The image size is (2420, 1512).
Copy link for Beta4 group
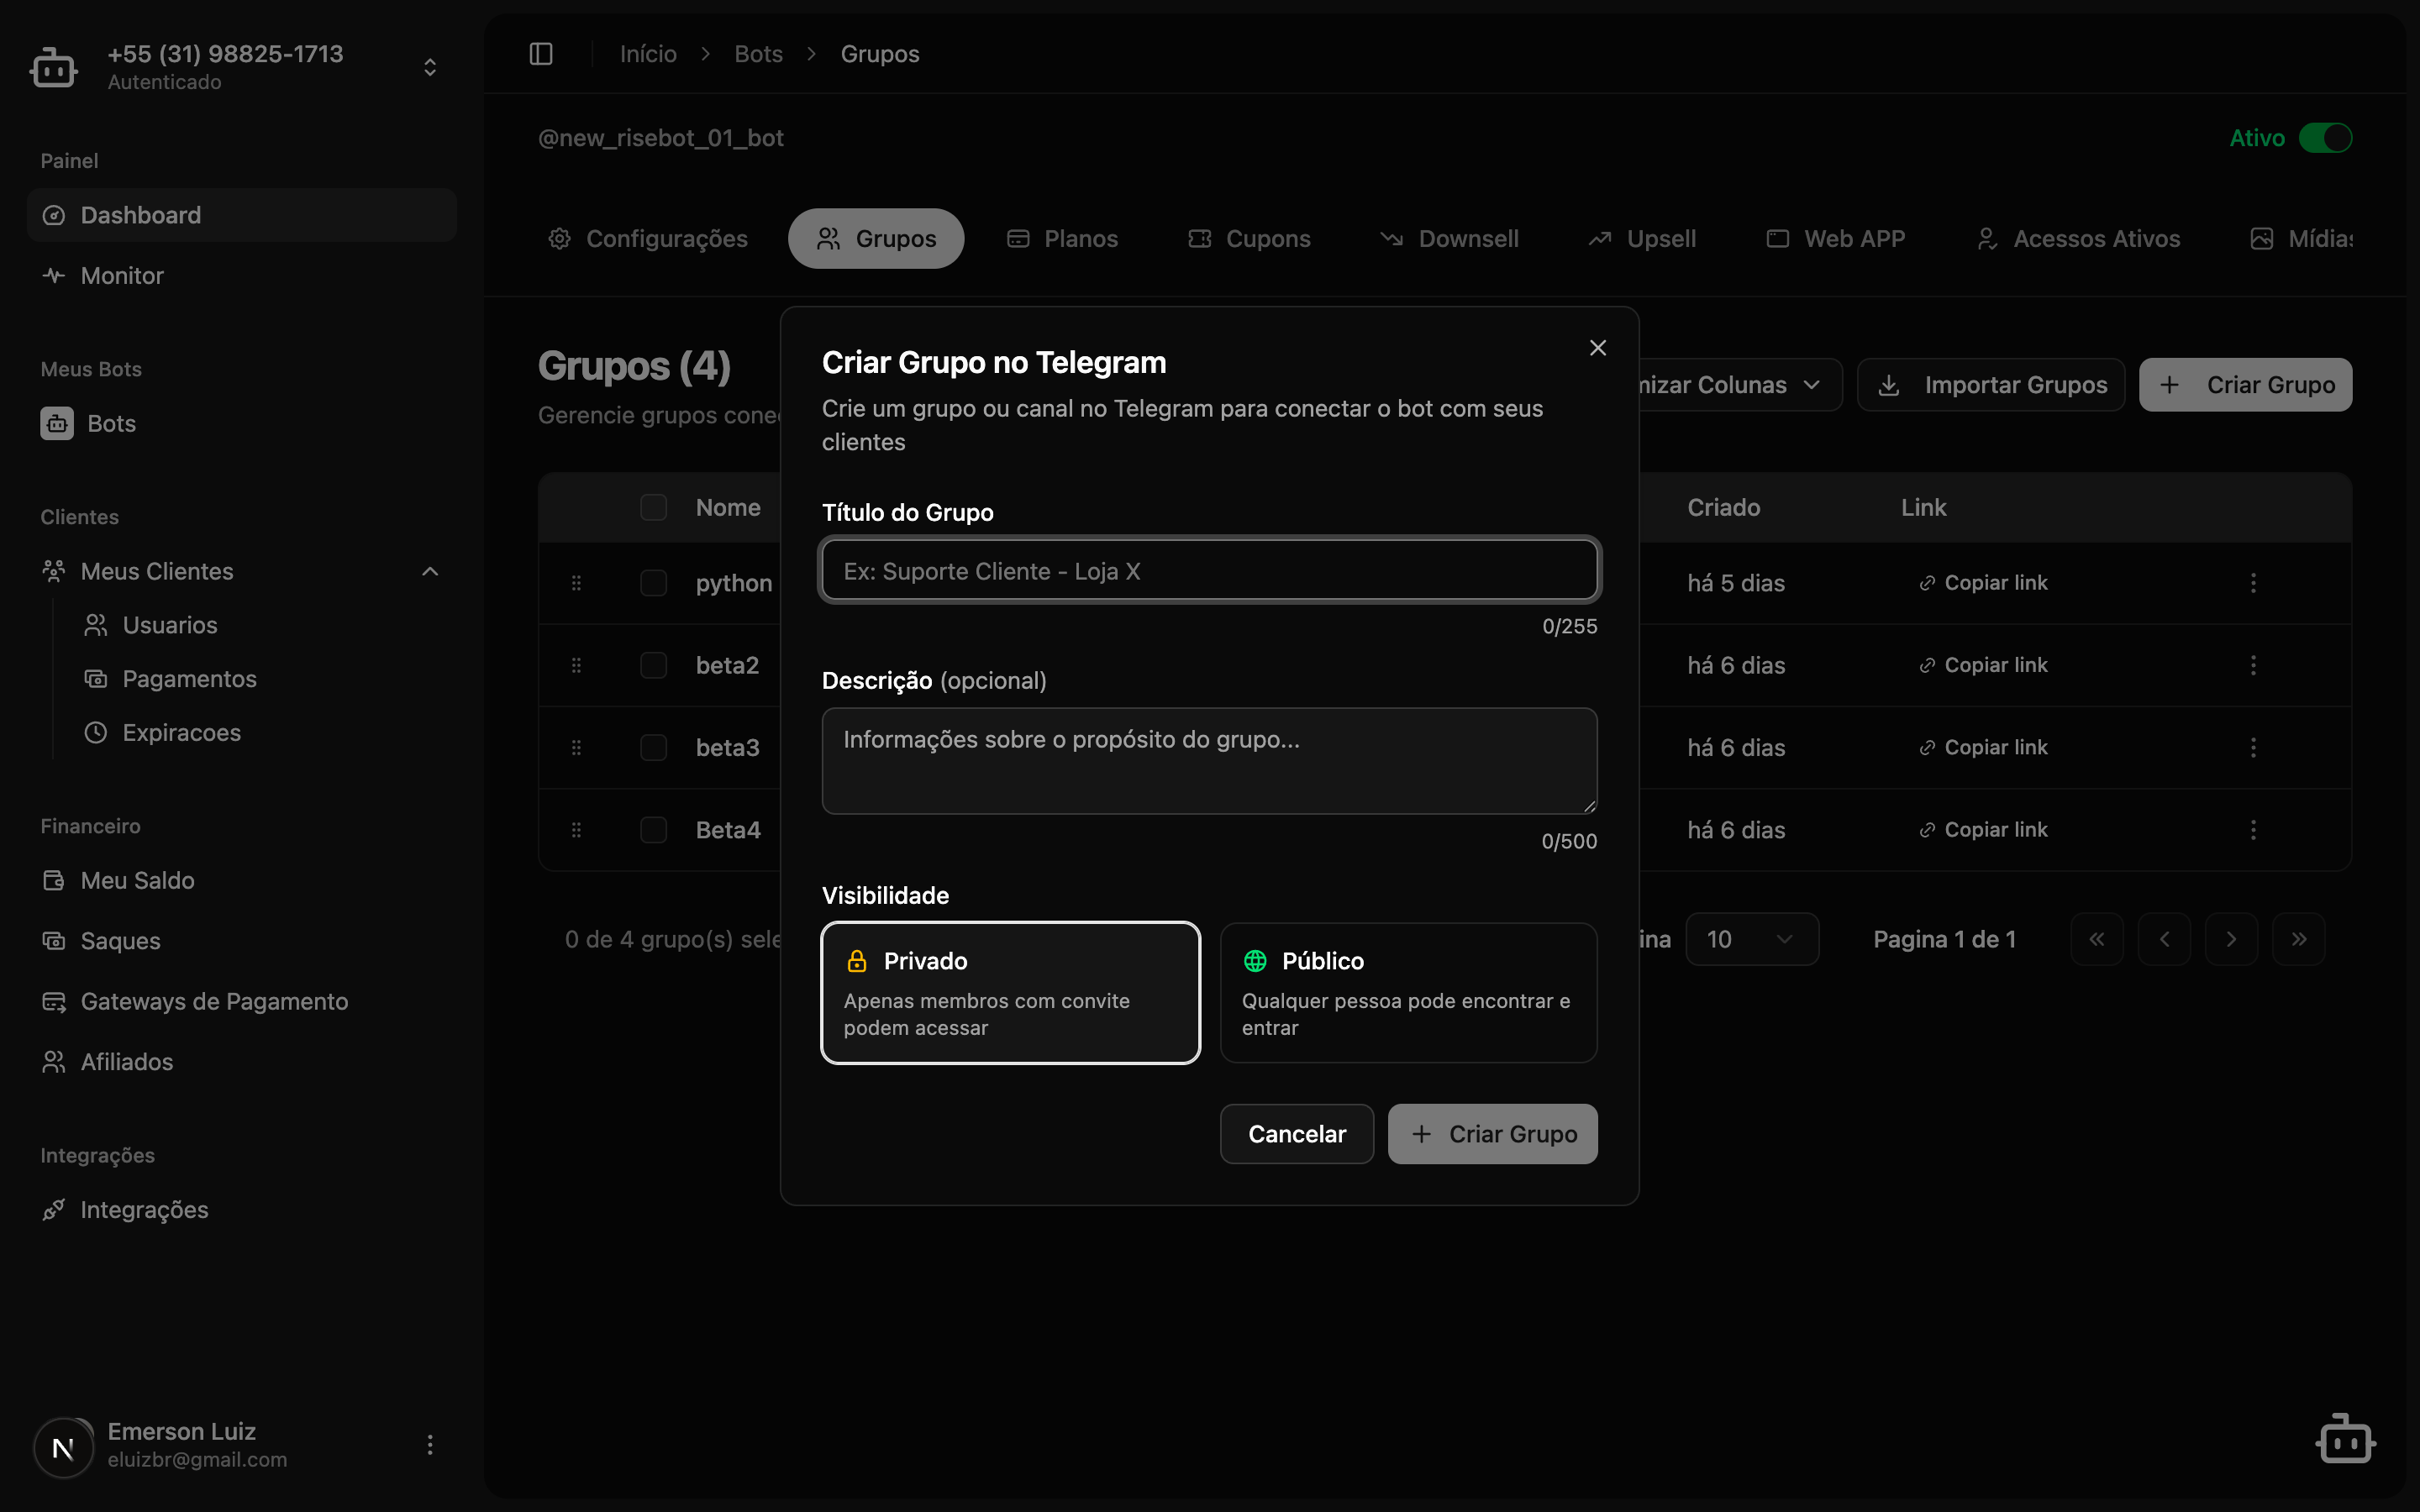coord(1983,830)
